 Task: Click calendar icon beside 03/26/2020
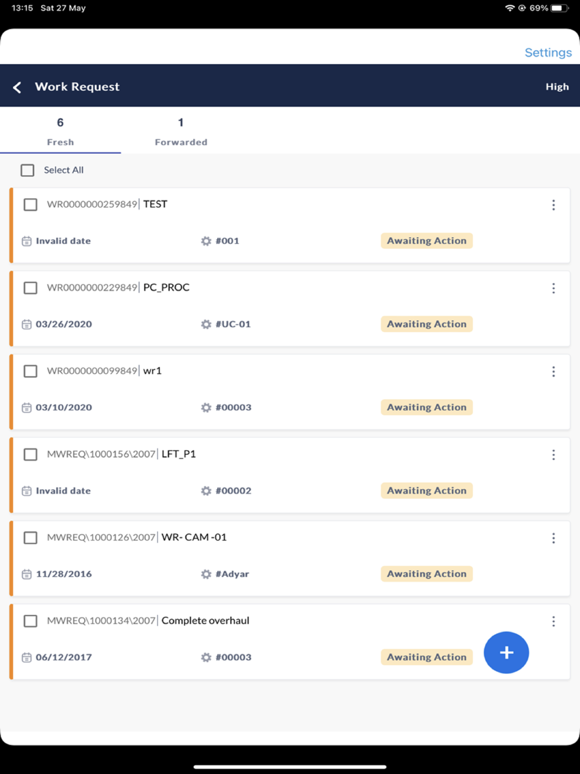pos(27,324)
